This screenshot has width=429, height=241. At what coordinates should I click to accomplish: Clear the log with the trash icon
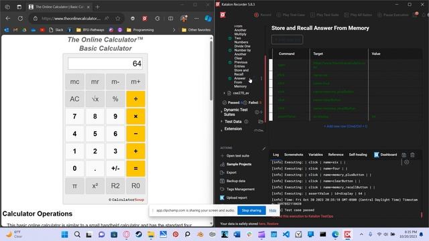coord(412,155)
